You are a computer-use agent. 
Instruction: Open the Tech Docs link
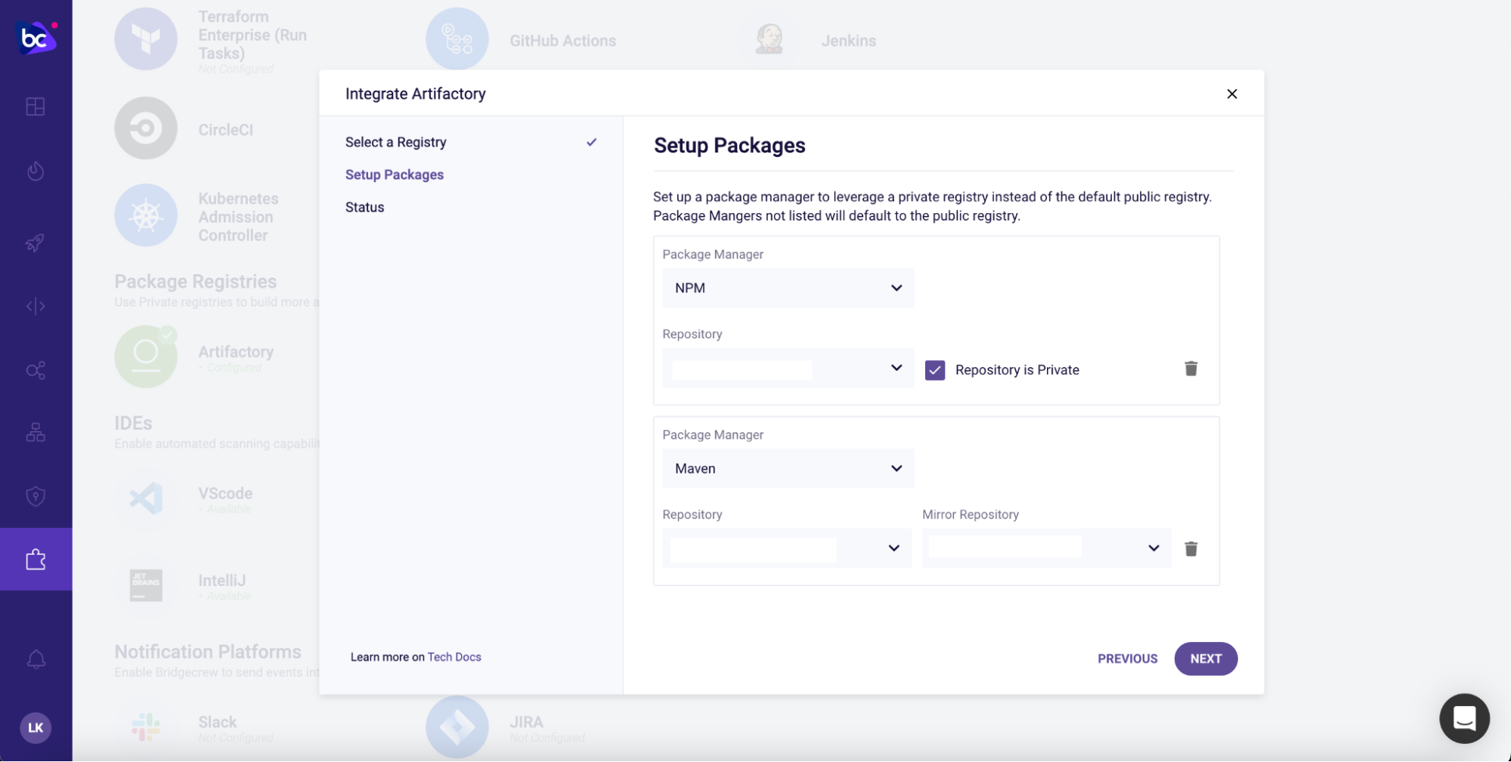coord(454,657)
